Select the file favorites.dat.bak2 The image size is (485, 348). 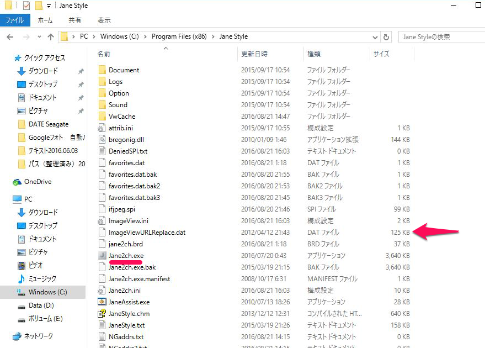click(134, 186)
